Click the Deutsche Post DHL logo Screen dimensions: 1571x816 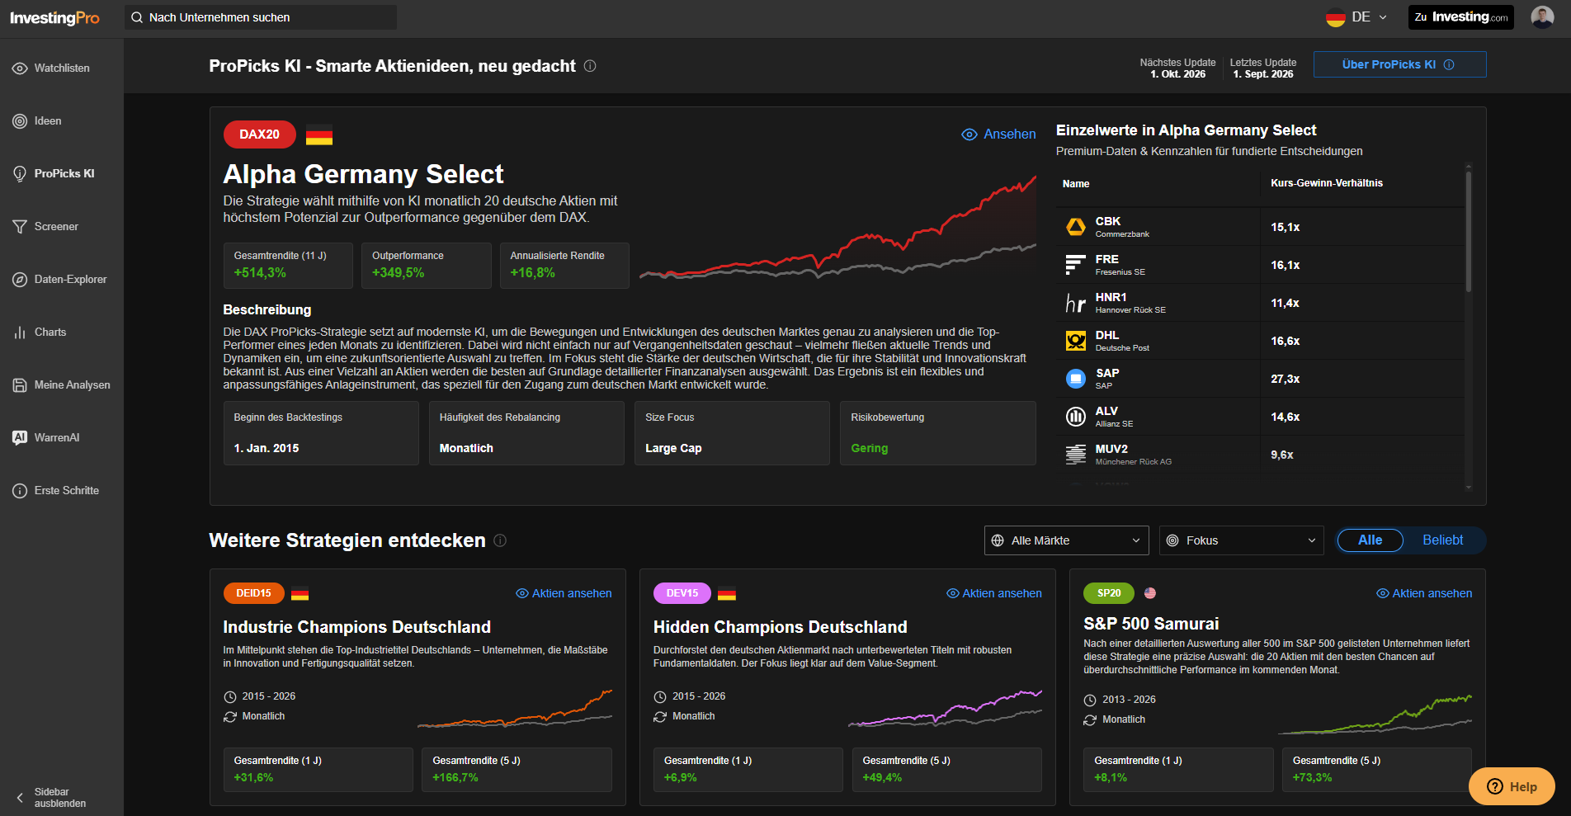tap(1076, 341)
